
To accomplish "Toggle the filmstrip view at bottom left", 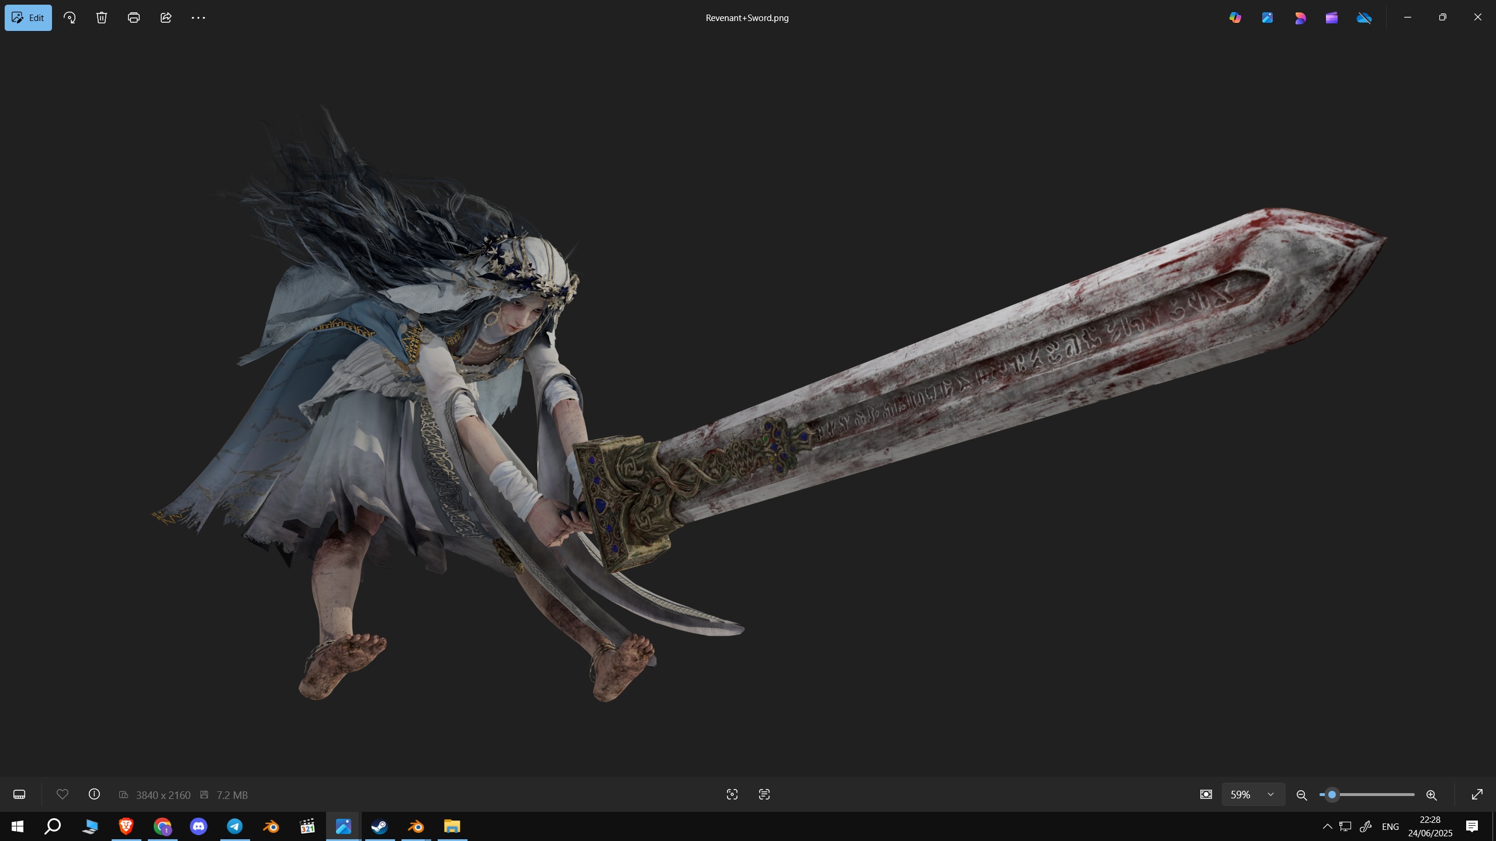I will point(19,794).
